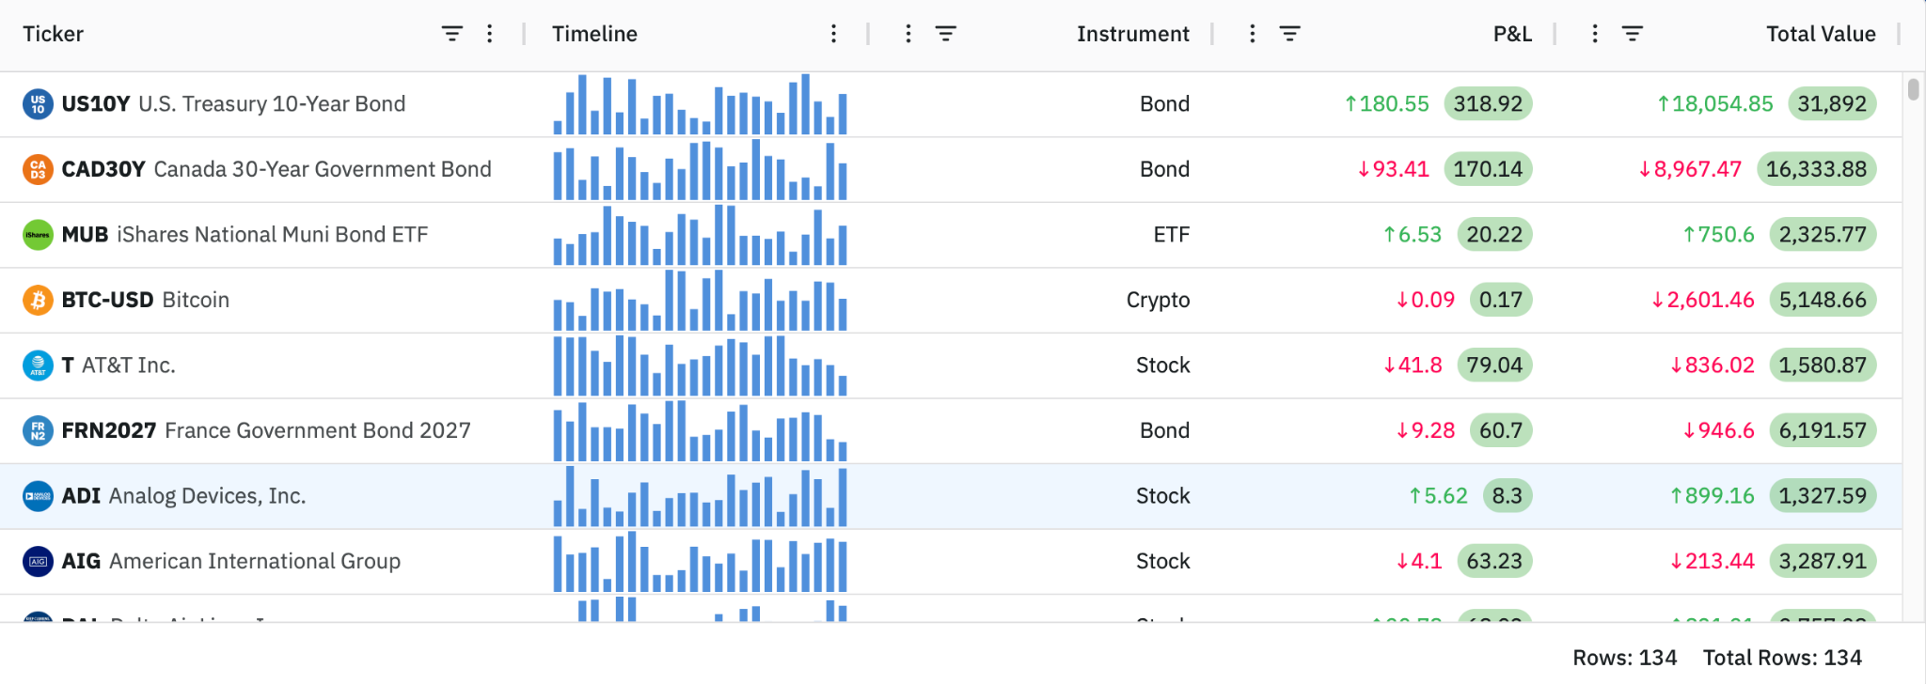Select the AT&T Inc. row name
Image resolution: width=1926 pixels, height=684 pixels.
(129, 365)
